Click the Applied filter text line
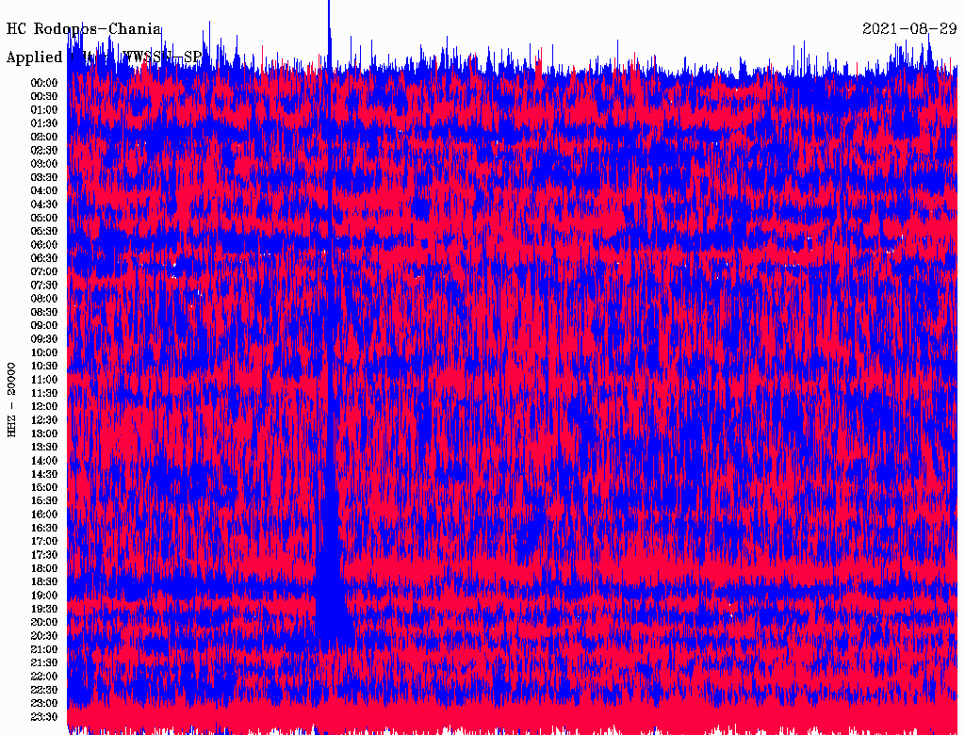This screenshot has width=965, height=735. coord(104,57)
